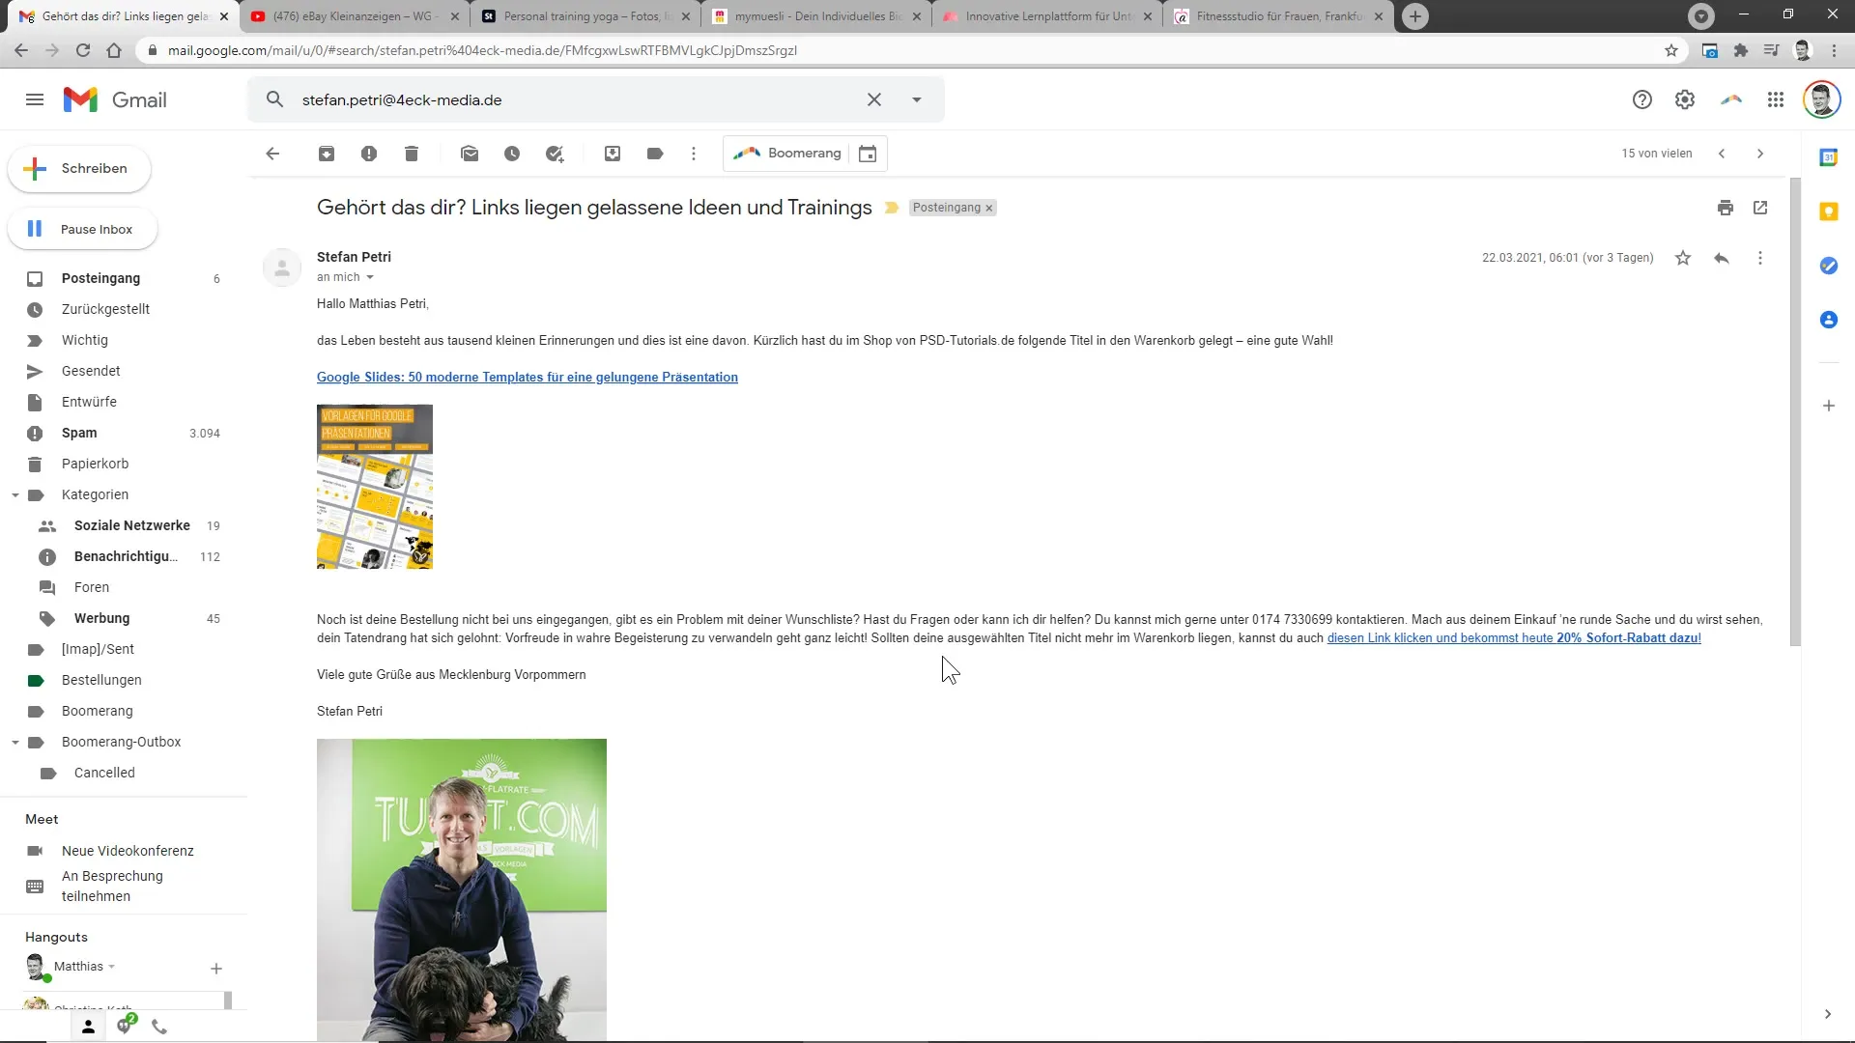Open the Boomerang icon in Gmail header
The width and height of the screenshot is (1855, 1043).
click(x=1731, y=99)
